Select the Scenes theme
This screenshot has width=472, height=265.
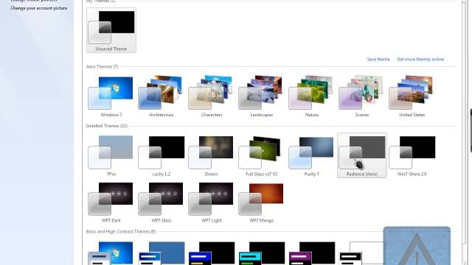pos(362,96)
